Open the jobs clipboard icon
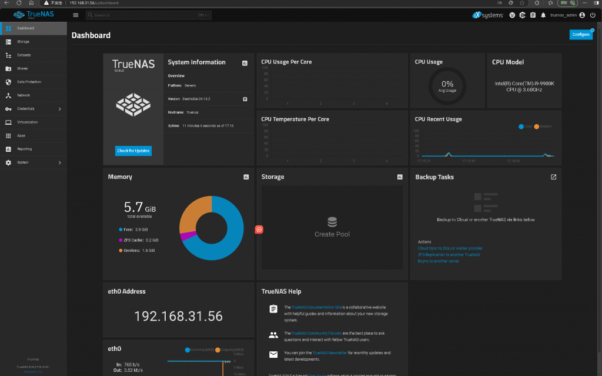 coord(533,15)
